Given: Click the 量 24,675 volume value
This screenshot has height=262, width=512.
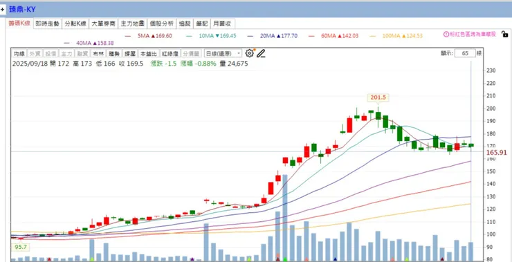Looking at the screenshot, I should pos(234,64).
